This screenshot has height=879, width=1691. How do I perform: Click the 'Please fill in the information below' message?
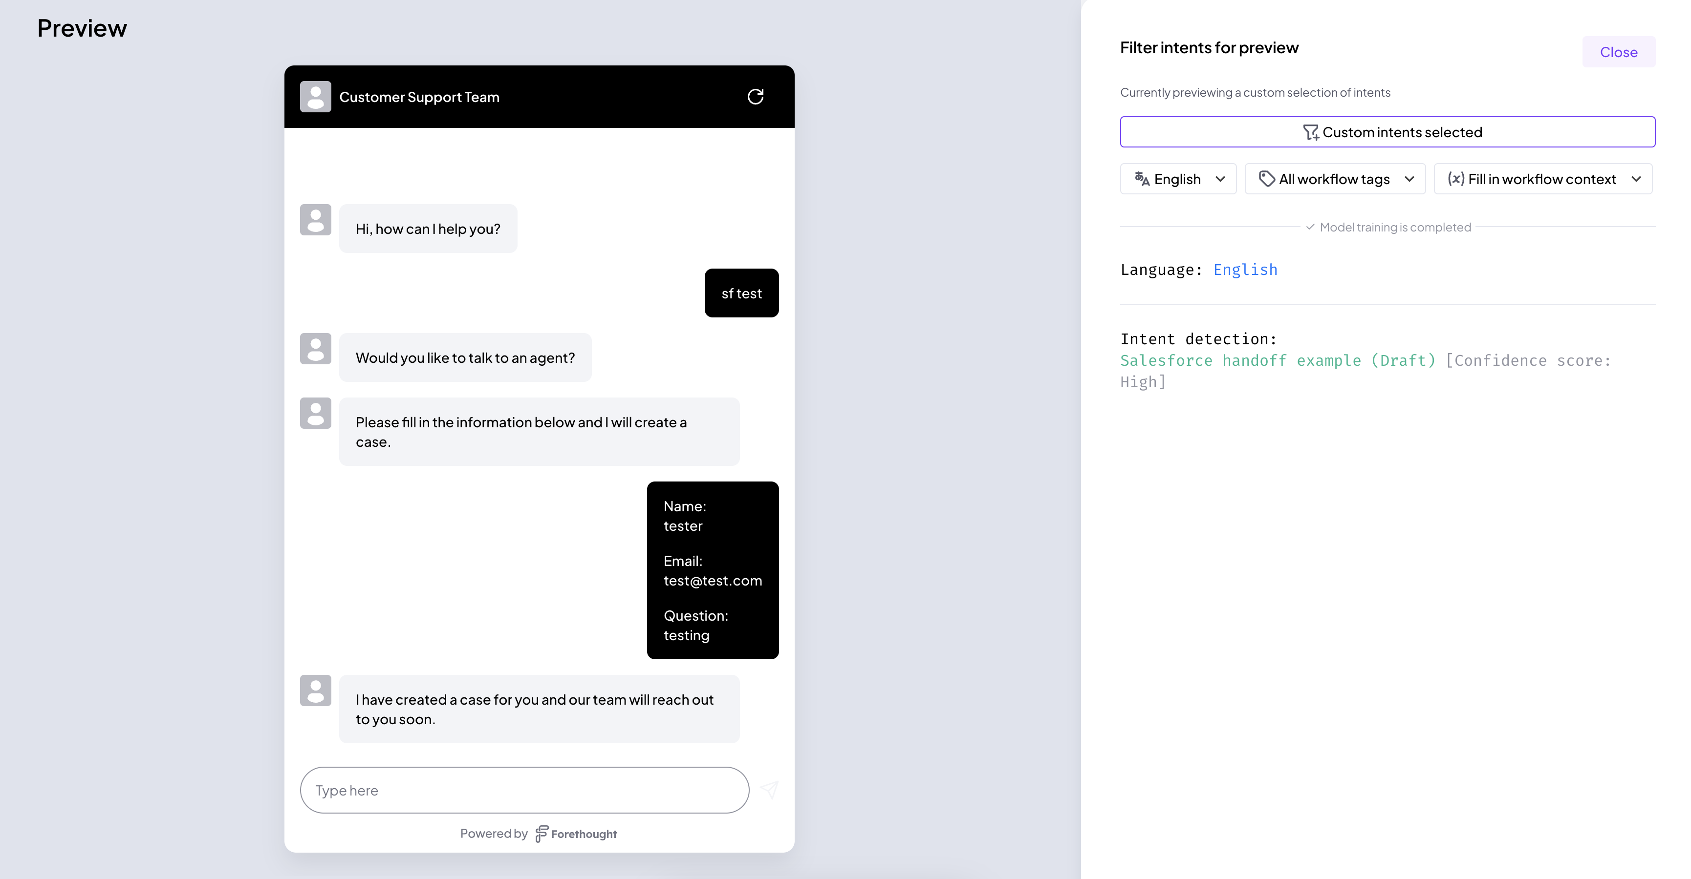[x=540, y=432]
